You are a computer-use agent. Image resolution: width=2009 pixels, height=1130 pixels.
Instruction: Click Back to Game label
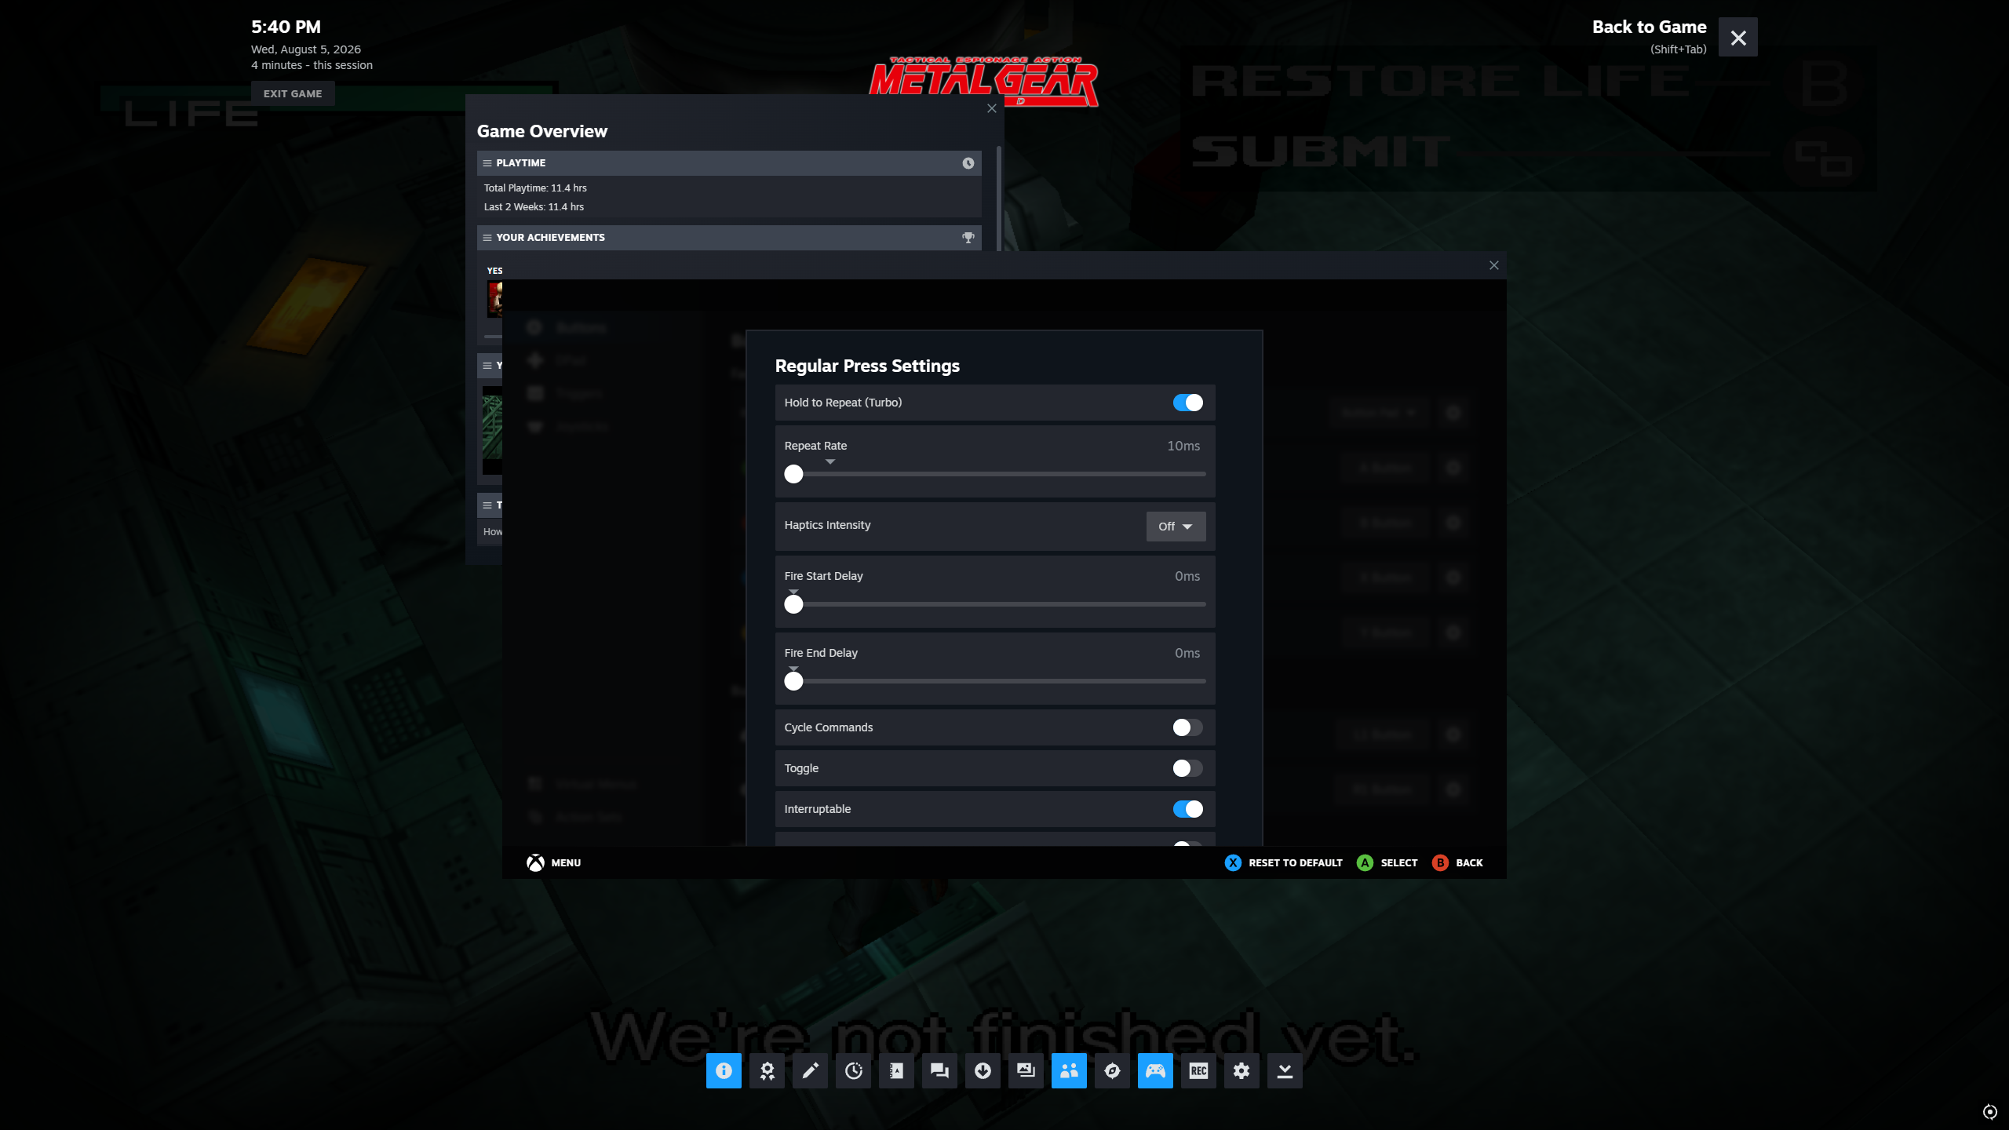(1649, 27)
